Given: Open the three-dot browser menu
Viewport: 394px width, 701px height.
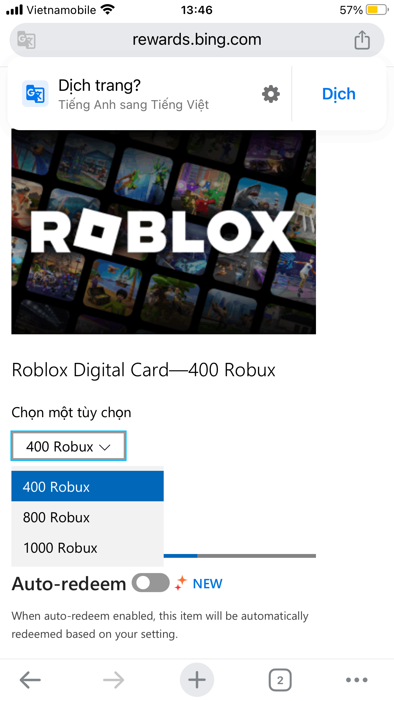Looking at the screenshot, I should [357, 680].
